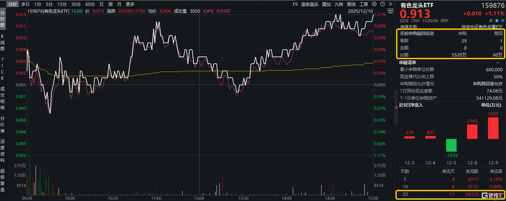506x201 pixels.
Task: Toggle the 叠加 overlay option
Action: tap(326, 4)
